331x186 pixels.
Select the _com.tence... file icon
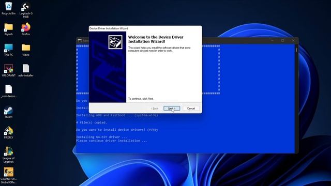point(8,91)
